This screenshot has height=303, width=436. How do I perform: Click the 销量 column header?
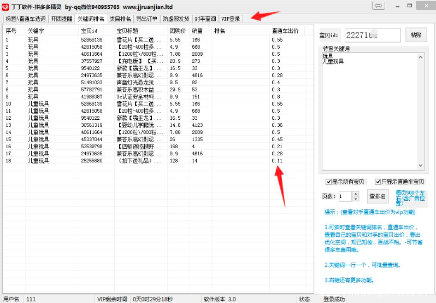(x=197, y=31)
